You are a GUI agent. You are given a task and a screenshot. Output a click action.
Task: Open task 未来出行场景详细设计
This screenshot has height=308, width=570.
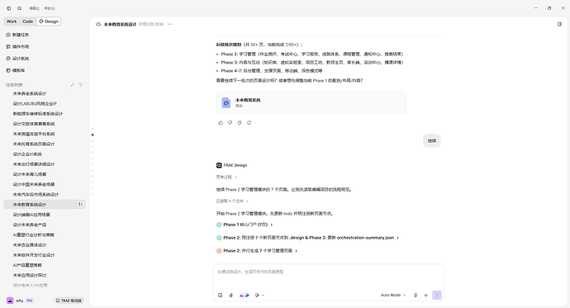[x=34, y=164]
